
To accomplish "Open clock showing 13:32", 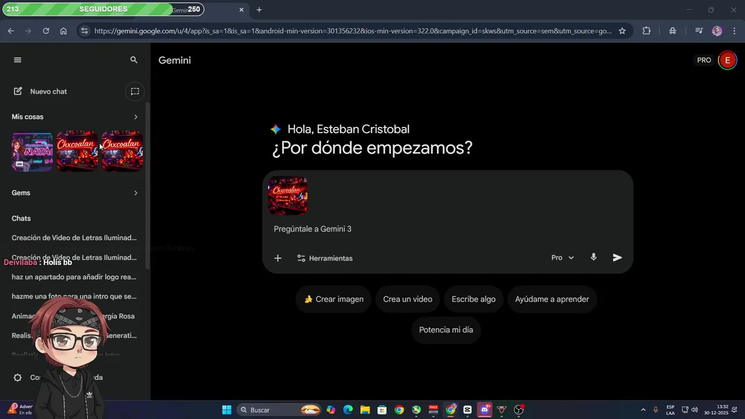I will [x=716, y=410].
